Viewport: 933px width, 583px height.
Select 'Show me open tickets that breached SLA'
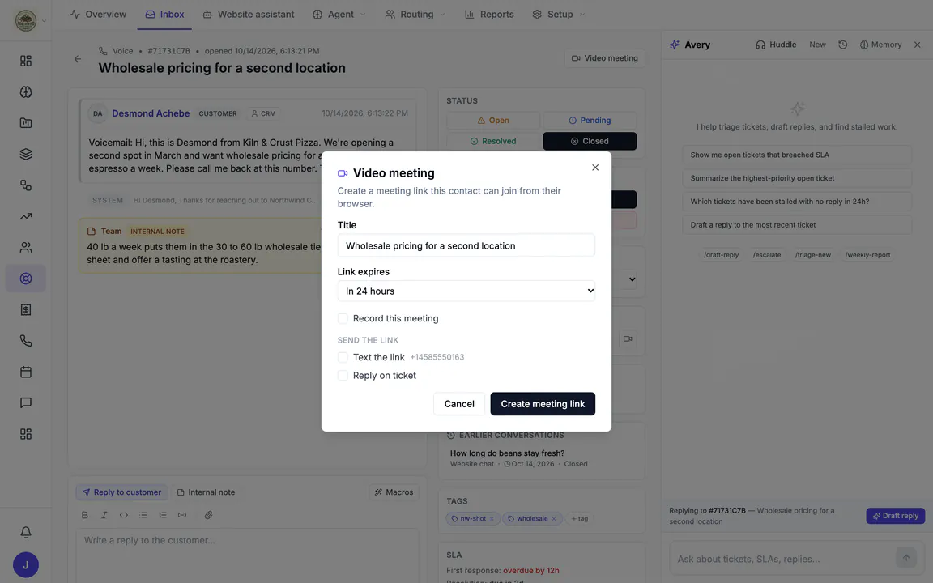click(797, 155)
